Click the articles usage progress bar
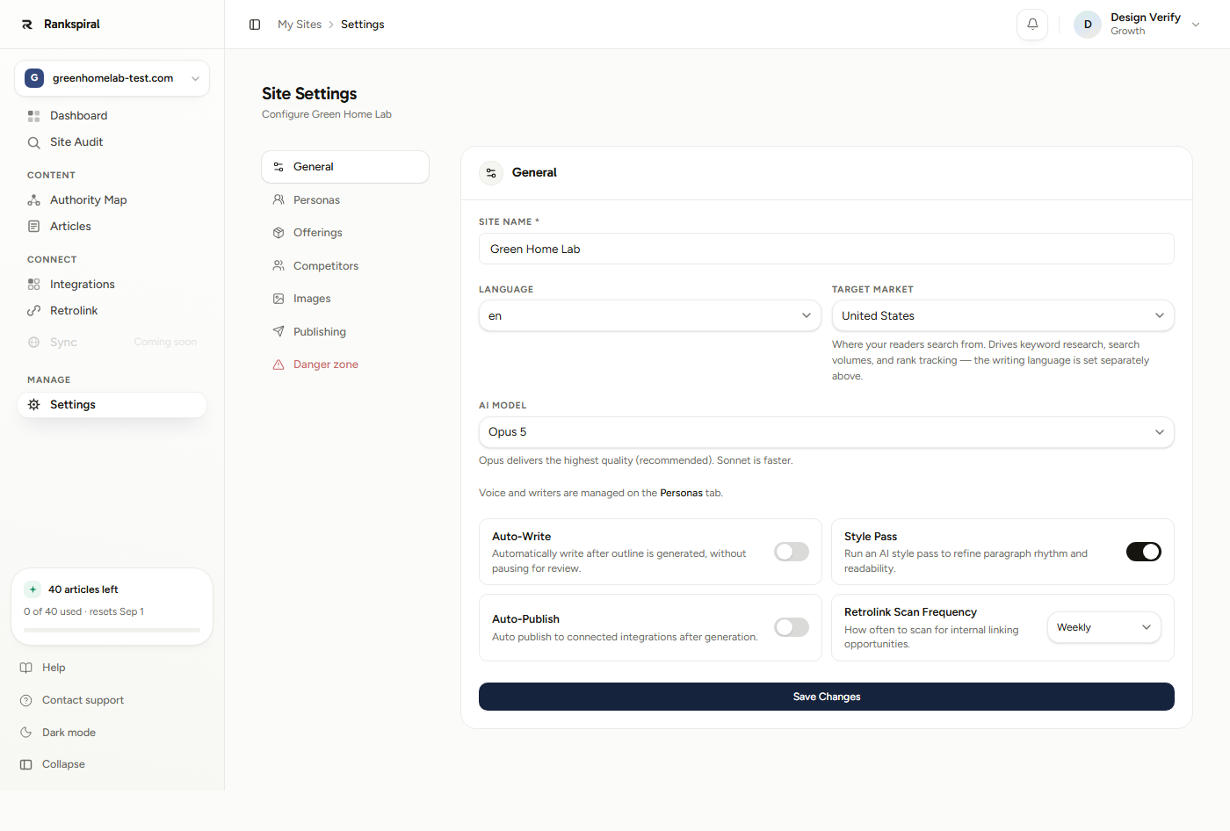1230x831 pixels. pyautogui.click(x=112, y=630)
